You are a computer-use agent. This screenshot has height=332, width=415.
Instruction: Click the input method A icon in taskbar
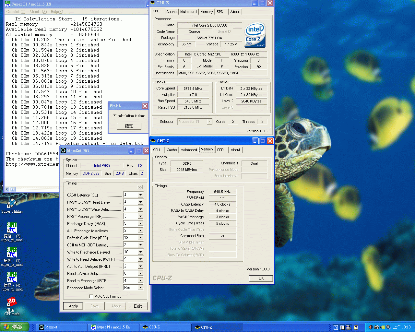click(336, 327)
